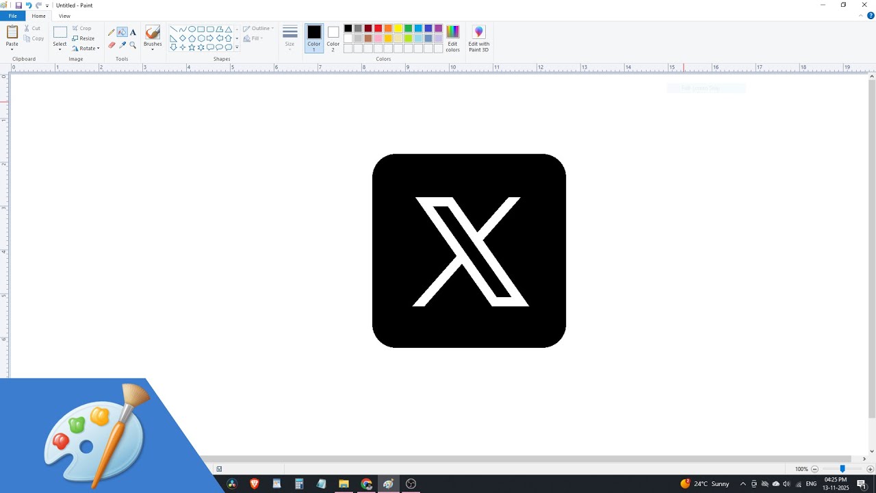Choose the Five-point star shape
Viewport: 876px width, 493px height.
(x=192, y=47)
